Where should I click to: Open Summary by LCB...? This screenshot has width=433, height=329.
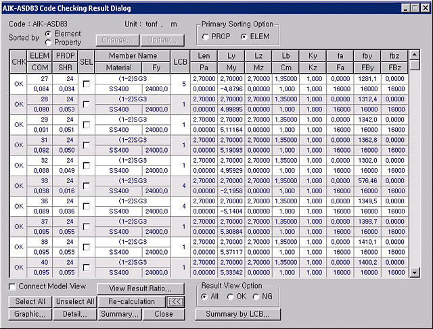pos(237,314)
